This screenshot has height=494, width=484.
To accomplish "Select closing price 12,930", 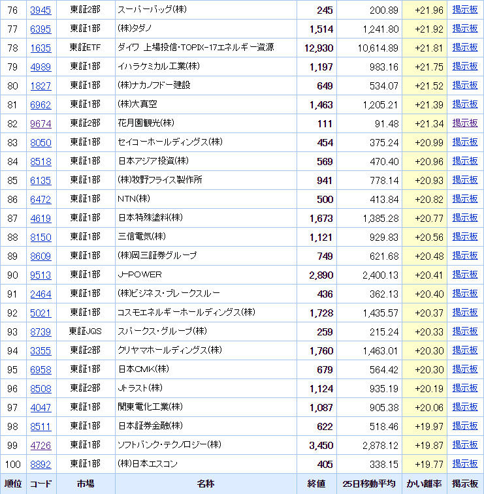I will pos(319,48).
